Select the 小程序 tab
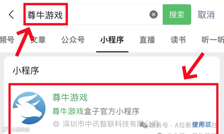 (112, 40)
